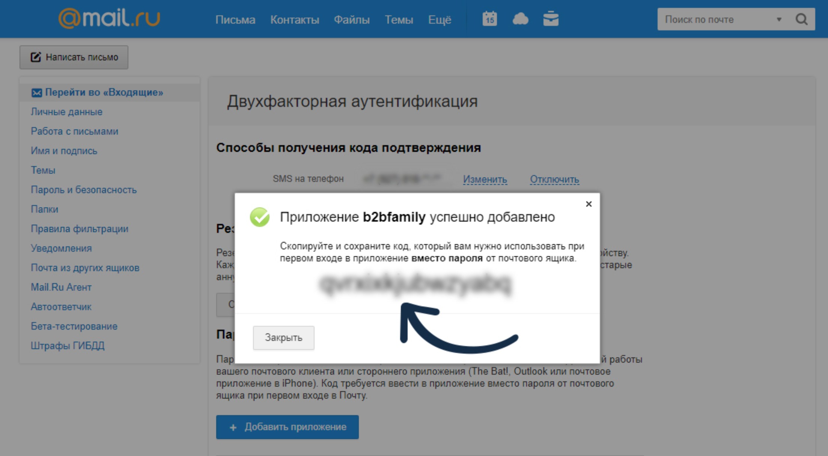The width and height of the screenshot is (828, 456).
Task: Open Бета-тестирование settings
Action: coord(74,326)
